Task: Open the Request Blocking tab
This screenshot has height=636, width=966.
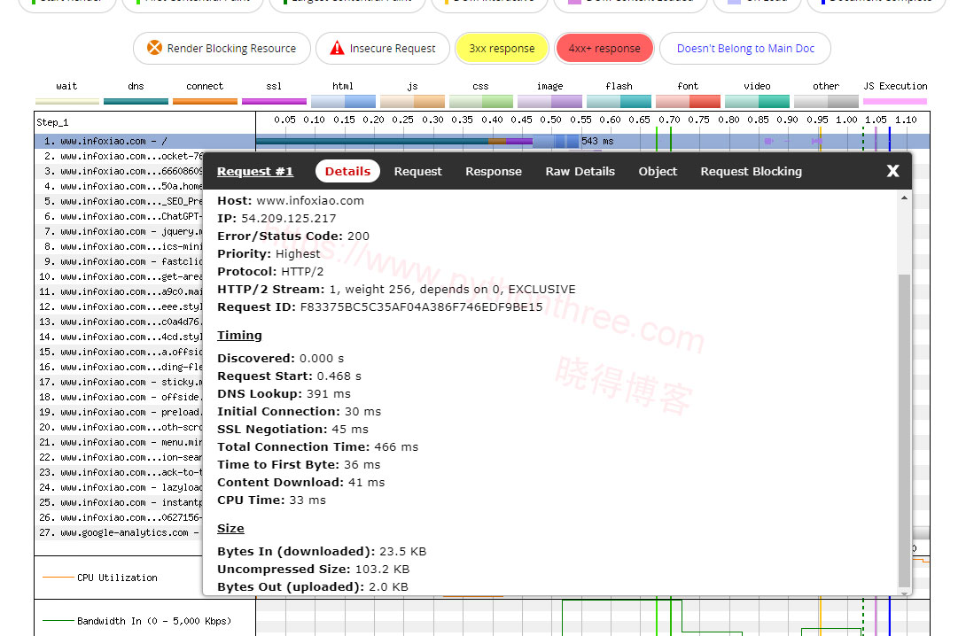Action: click(751, 171)
